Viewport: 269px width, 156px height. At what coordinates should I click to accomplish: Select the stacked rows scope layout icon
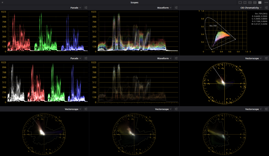point(255,2)
